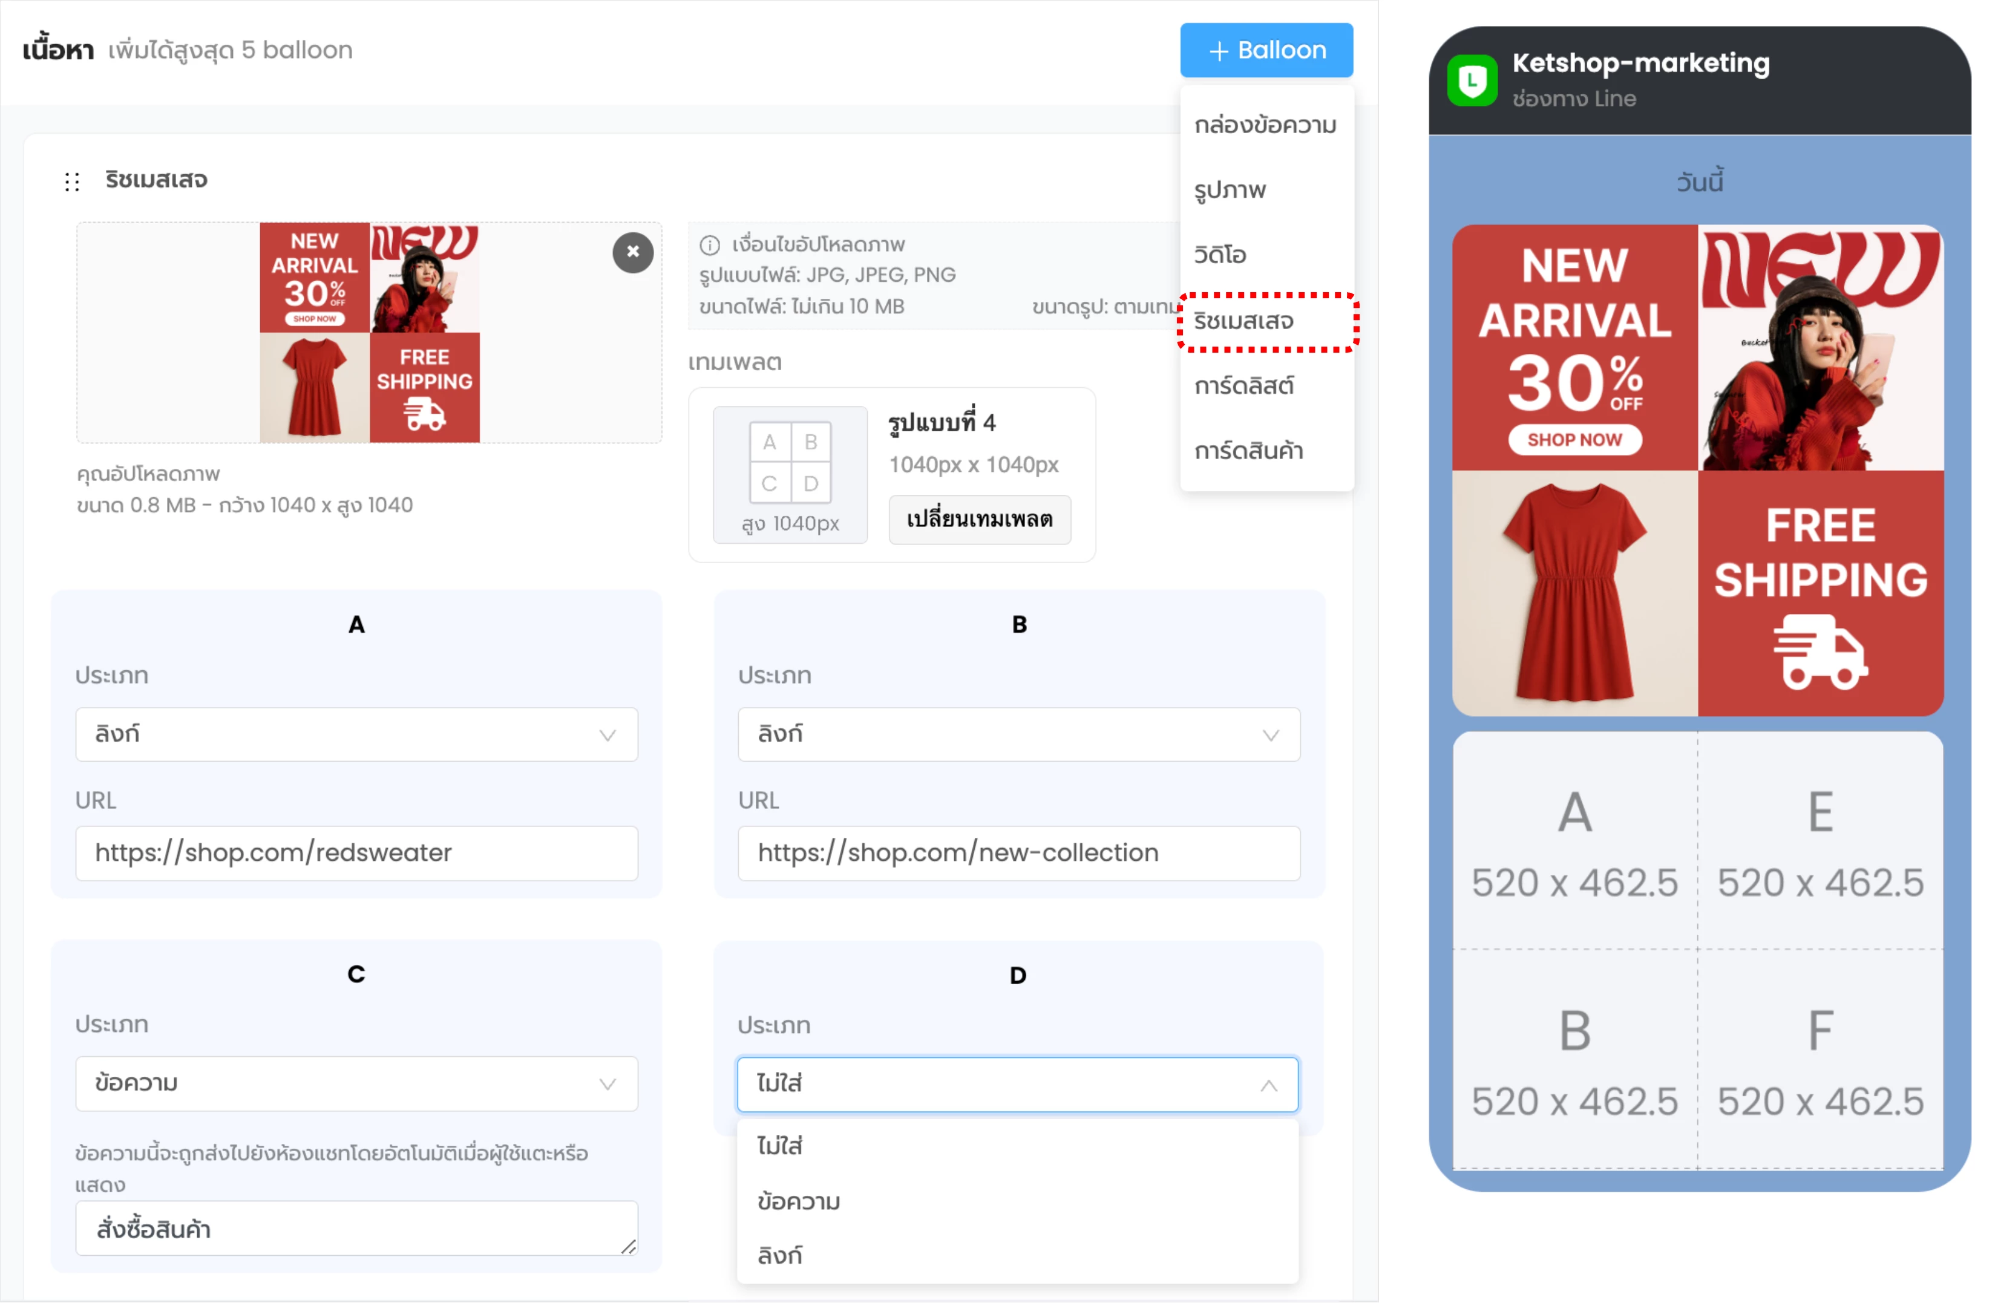Select ลิงก์ option in D dropdown list
Viewport: 1998px width, 1303px height.
coord(779,1255)
